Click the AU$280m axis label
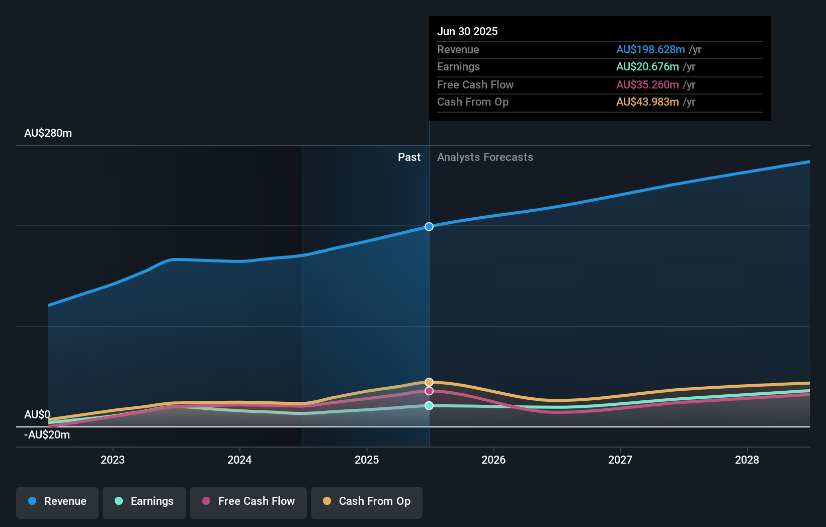 48,133
